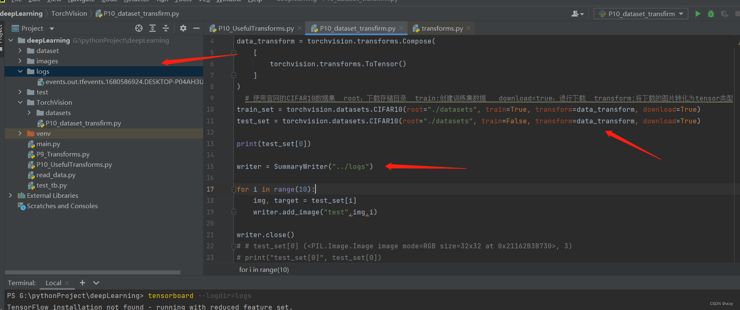
Task: Click line number 17 in gutter
Action: point(210,189)
